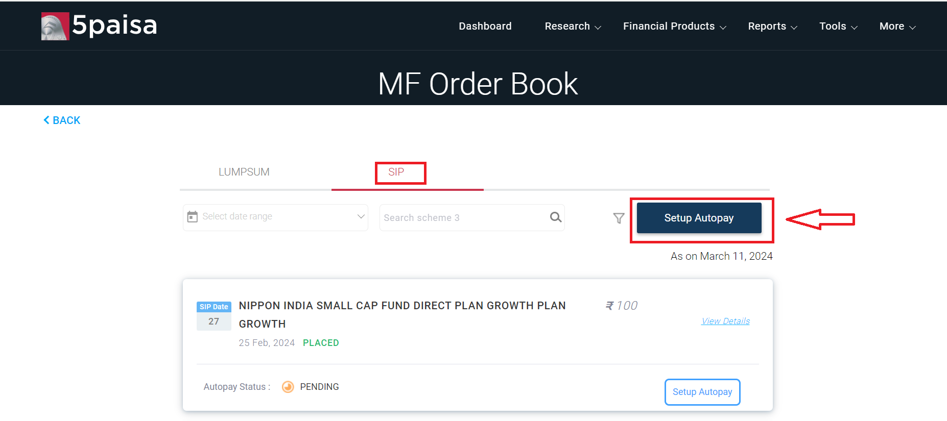Open the Dashboard menu item
947x421 pixels.
pos(485,26)
